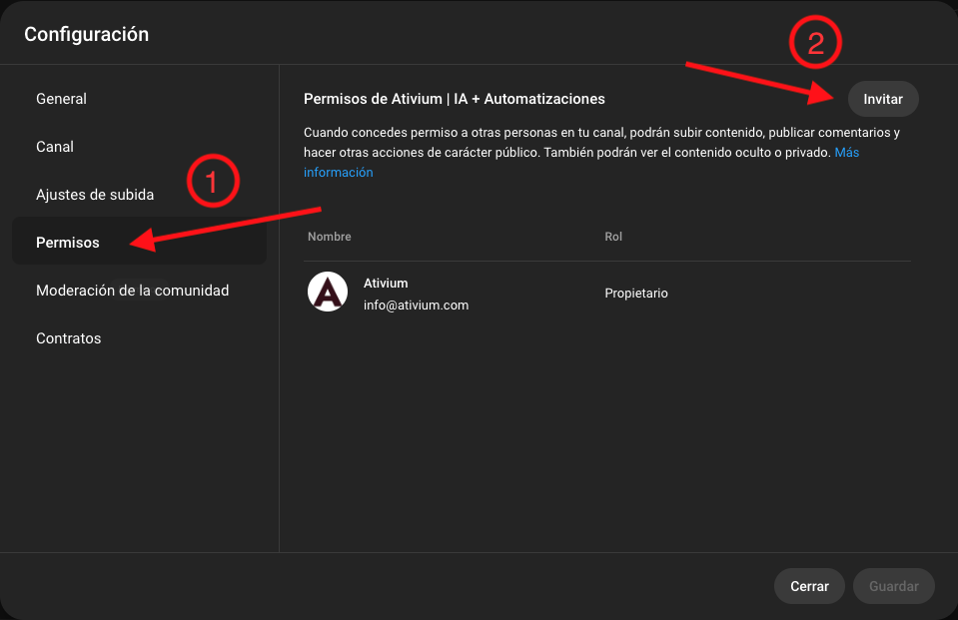Click the Ativium avatar logo icon
The width and height of the screenshot is (958, 620).
point(328,292)
